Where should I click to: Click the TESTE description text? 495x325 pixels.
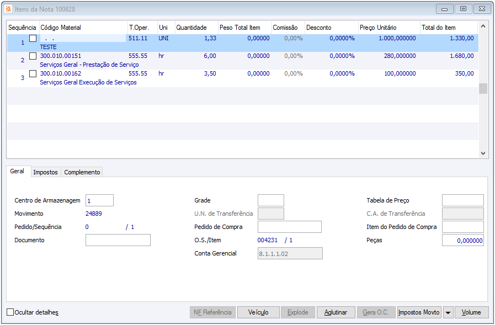(49, 47)
